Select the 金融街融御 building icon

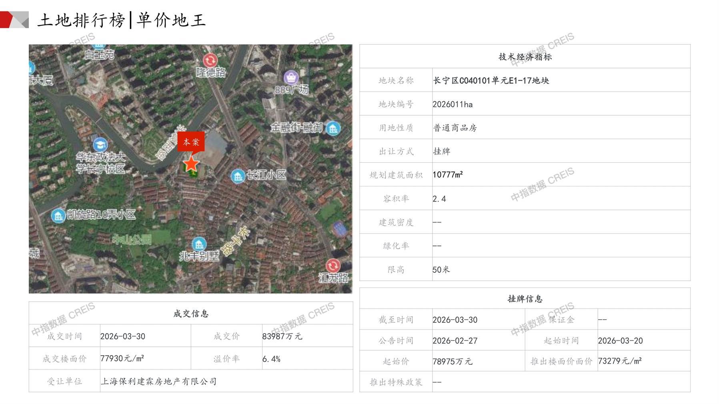coord(333,128)
